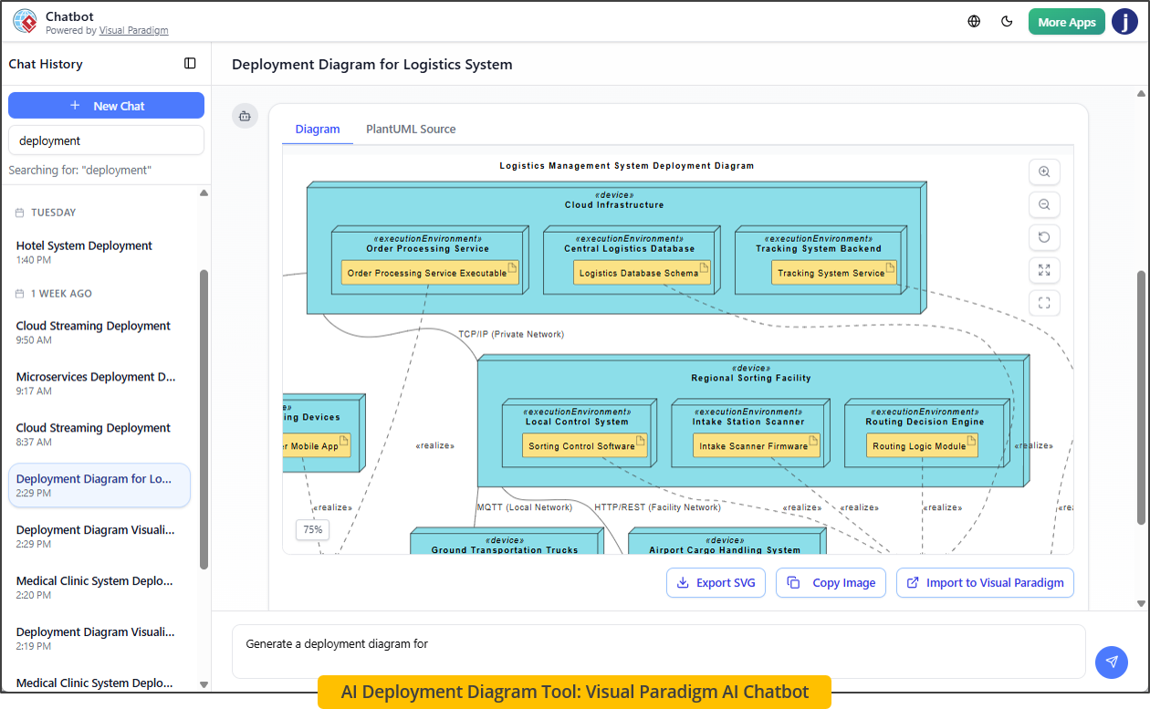The width and height of the screenshot is (1150, 709).
Task: Start a New Chat
Action: [106, 105]
